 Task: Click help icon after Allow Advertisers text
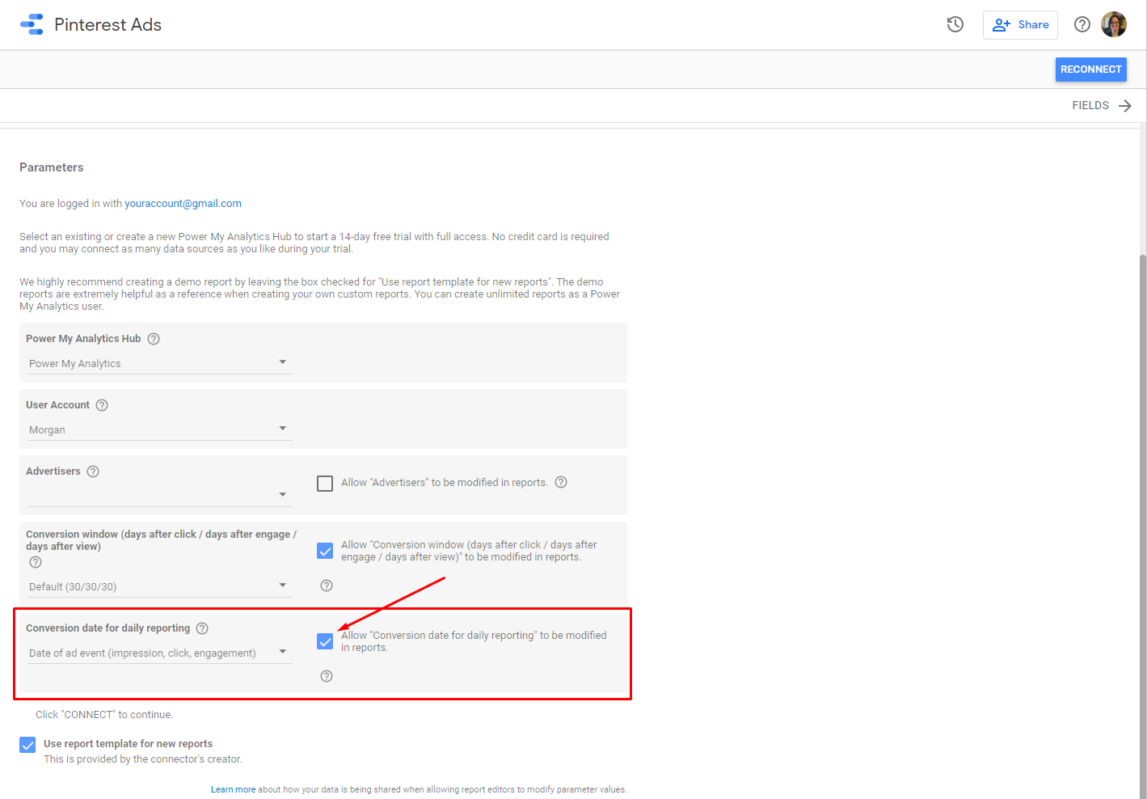pyautogui.click(x=561, y=482)
